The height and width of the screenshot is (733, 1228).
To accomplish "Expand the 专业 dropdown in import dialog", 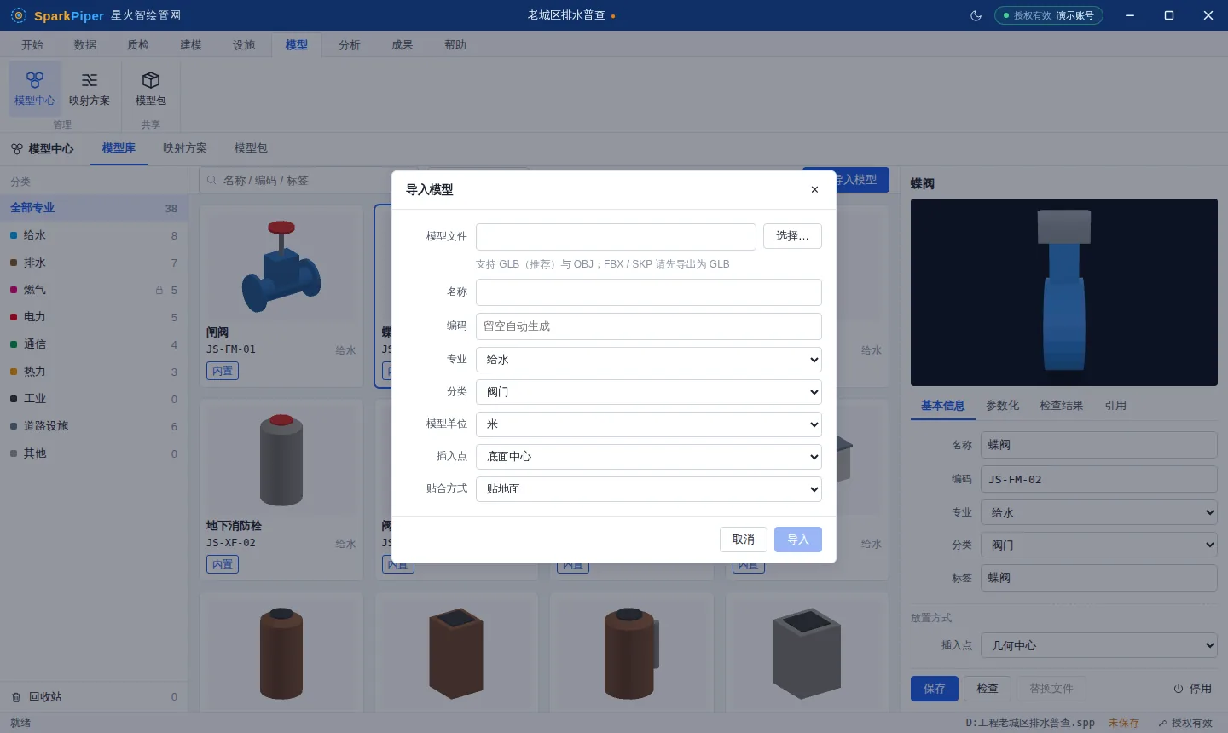I will click(649, 360).
